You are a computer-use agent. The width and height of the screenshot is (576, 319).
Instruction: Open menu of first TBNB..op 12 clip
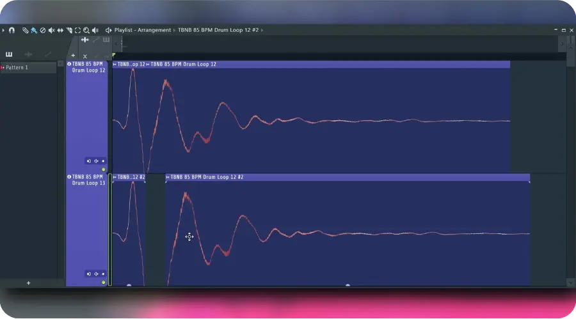(x=115, y=64)
